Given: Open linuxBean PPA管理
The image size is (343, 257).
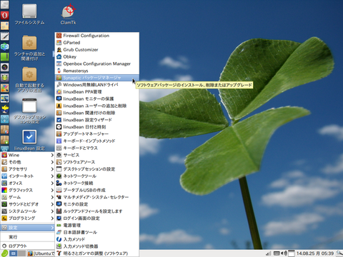Looking at the screenshot, I should pos(97,92).
